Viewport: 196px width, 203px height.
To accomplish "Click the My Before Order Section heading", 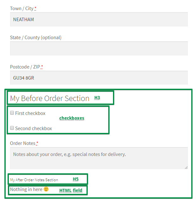I will point(50,99).
